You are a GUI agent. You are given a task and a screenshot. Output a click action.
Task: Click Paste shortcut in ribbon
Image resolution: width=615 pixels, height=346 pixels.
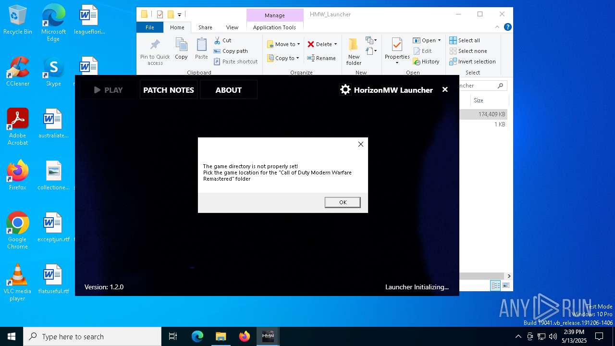[235, 62]
